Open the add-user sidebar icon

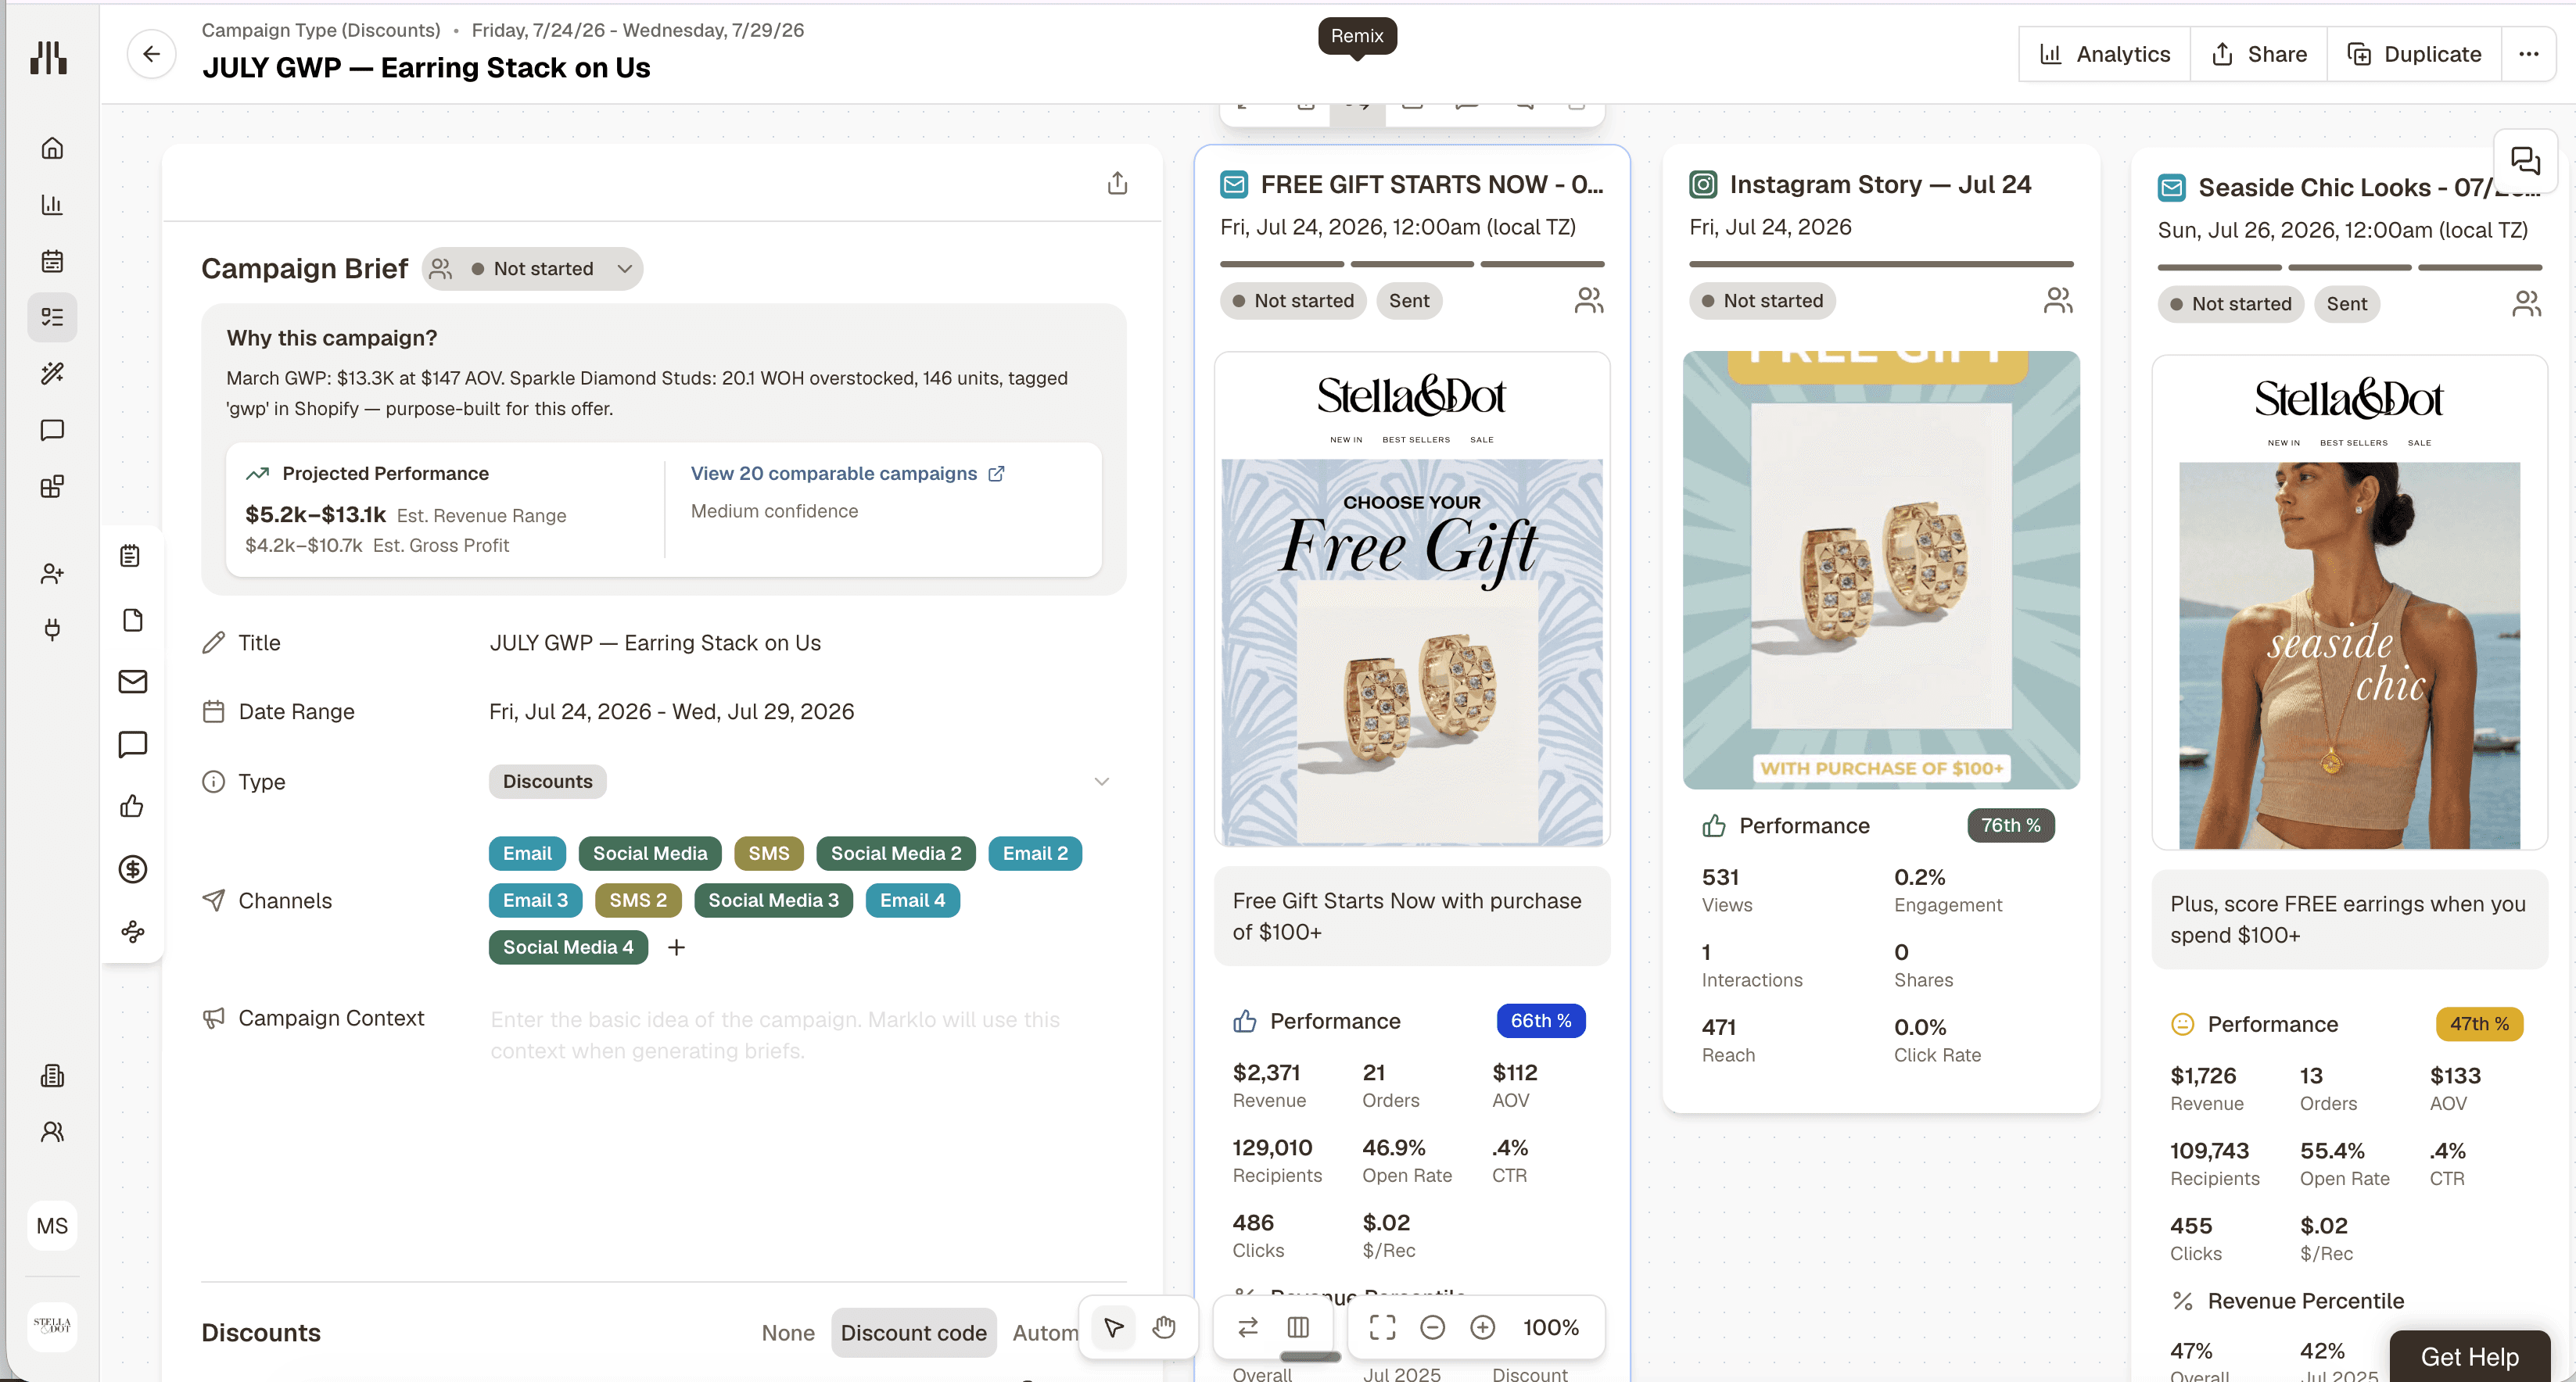point(52,574)
